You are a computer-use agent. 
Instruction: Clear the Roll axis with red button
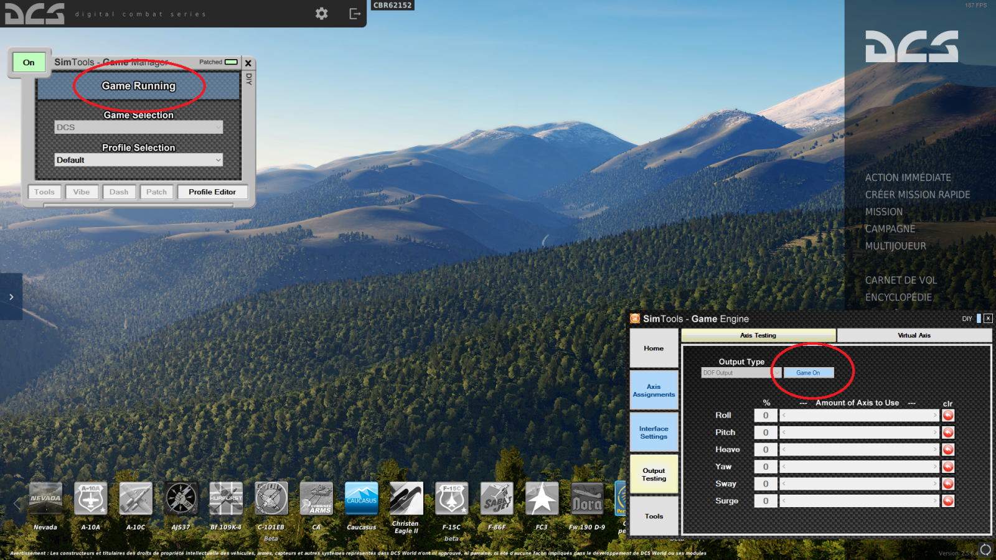pos(948,416)
